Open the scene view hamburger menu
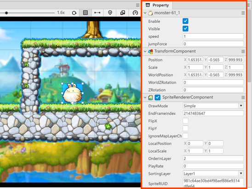Viewport: 252px width, 189px height. [137, 5]
